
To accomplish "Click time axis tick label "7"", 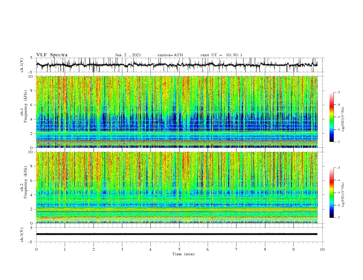I will 236,249.
